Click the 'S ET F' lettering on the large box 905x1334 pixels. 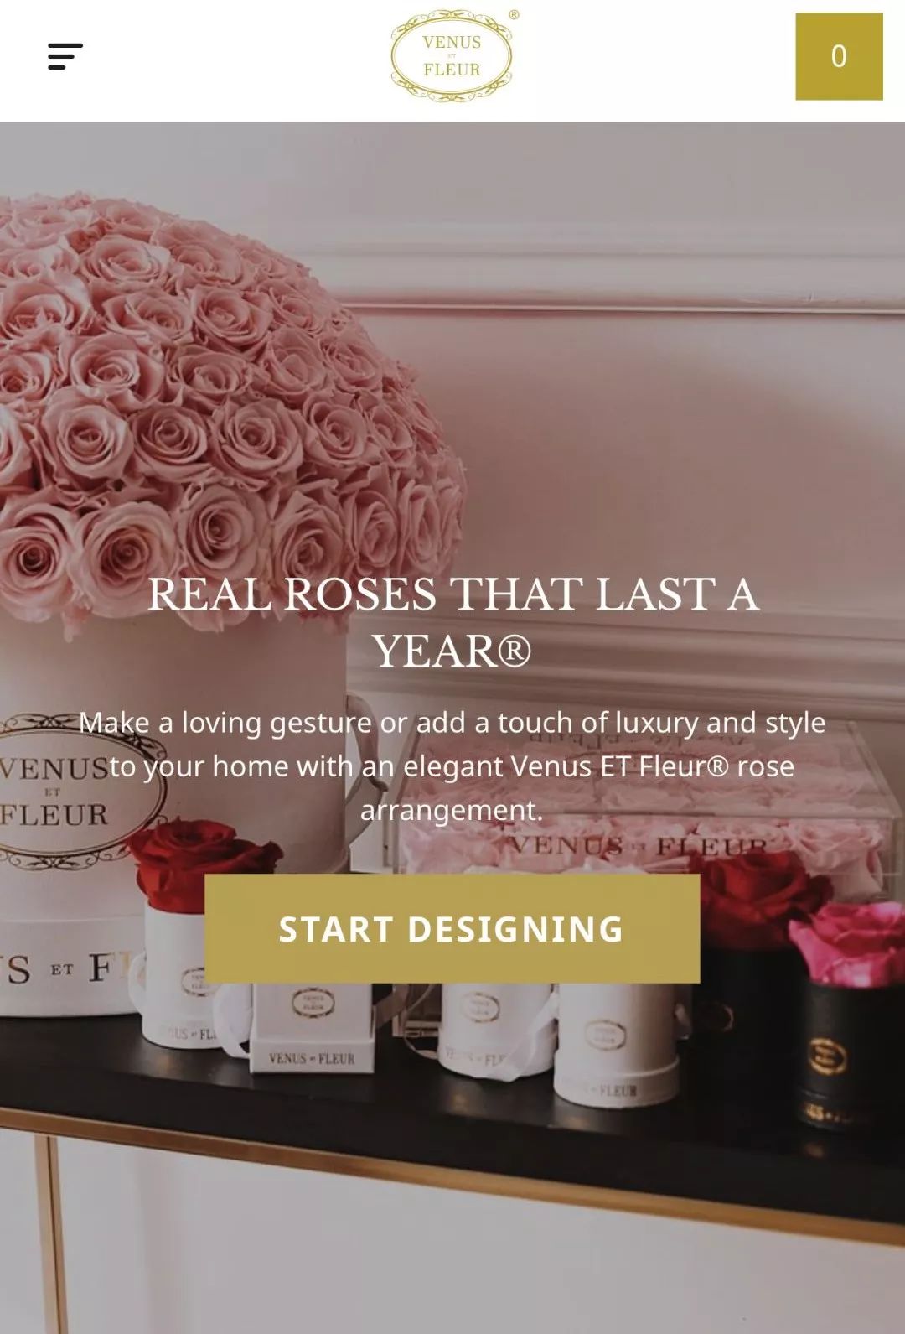click(x=59, y=968)
